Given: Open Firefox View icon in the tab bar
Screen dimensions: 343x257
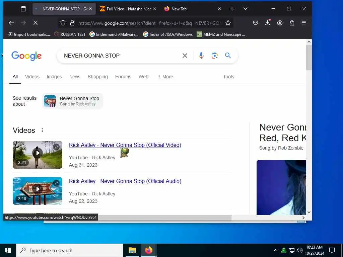Looking at the screenshot, I should point(23,9).
